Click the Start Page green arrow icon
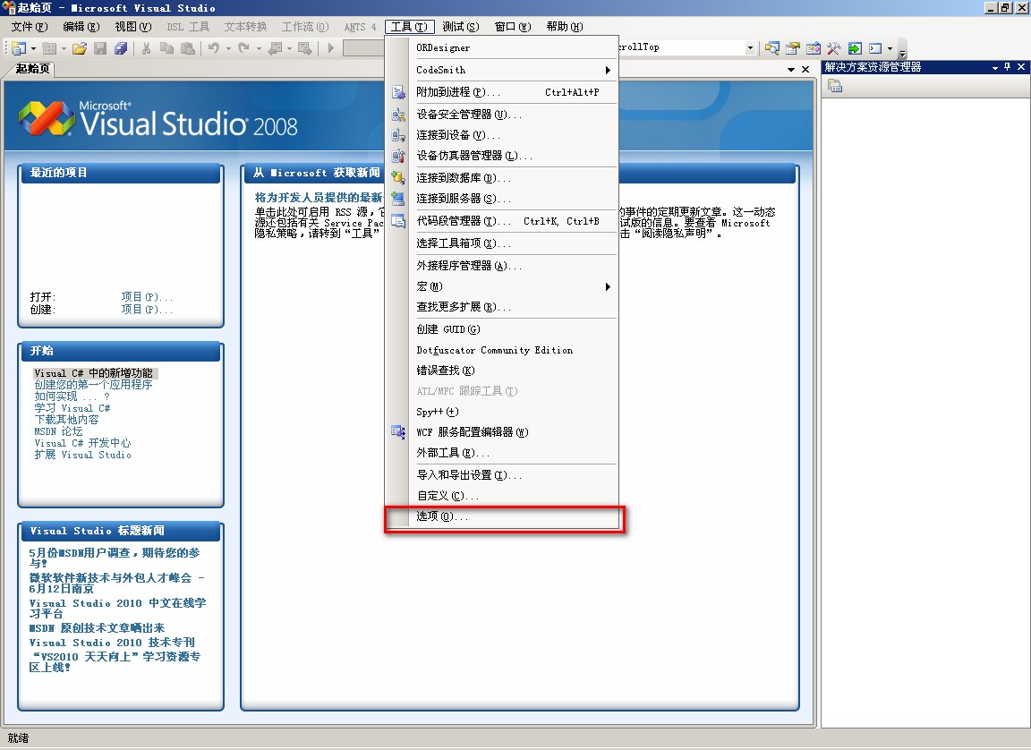1031x750 pixels. tap(855, 48)
